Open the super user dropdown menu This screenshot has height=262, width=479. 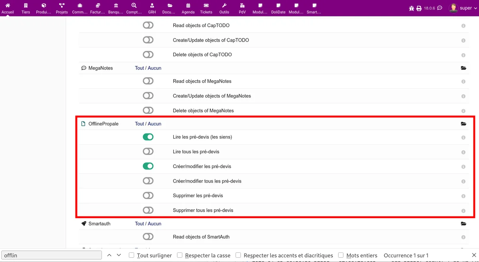[463, 8]
